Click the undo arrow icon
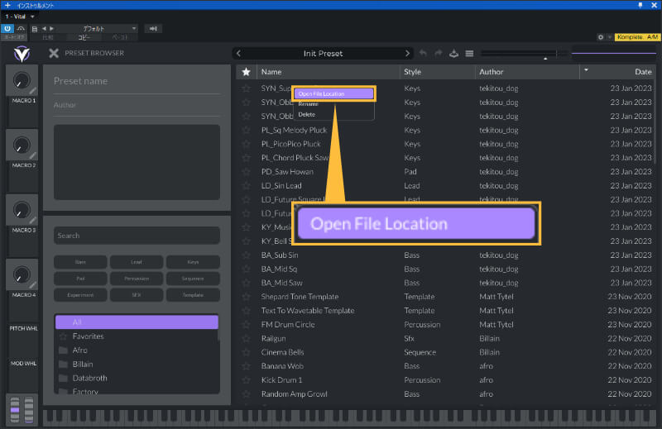 423,53
